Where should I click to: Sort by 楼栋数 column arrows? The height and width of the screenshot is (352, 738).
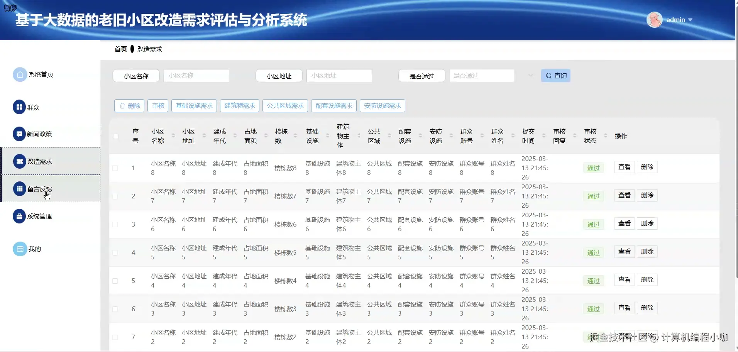(295, 136)
